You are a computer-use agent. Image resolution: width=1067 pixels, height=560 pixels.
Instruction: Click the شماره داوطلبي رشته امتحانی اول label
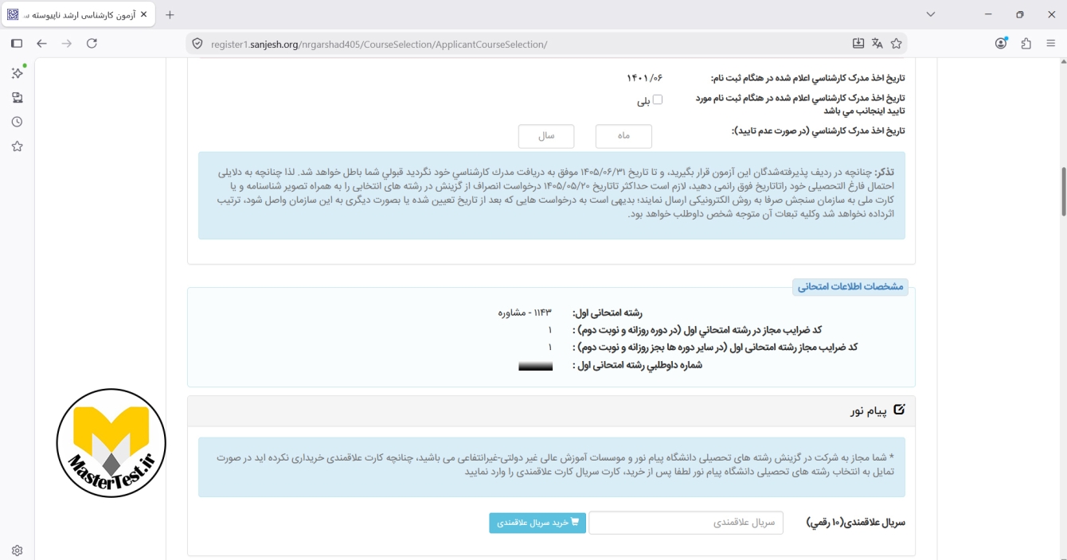[x=637, y=365]
